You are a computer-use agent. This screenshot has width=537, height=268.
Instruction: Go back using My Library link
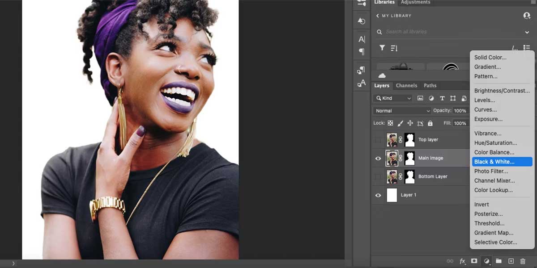pos(393,16)
